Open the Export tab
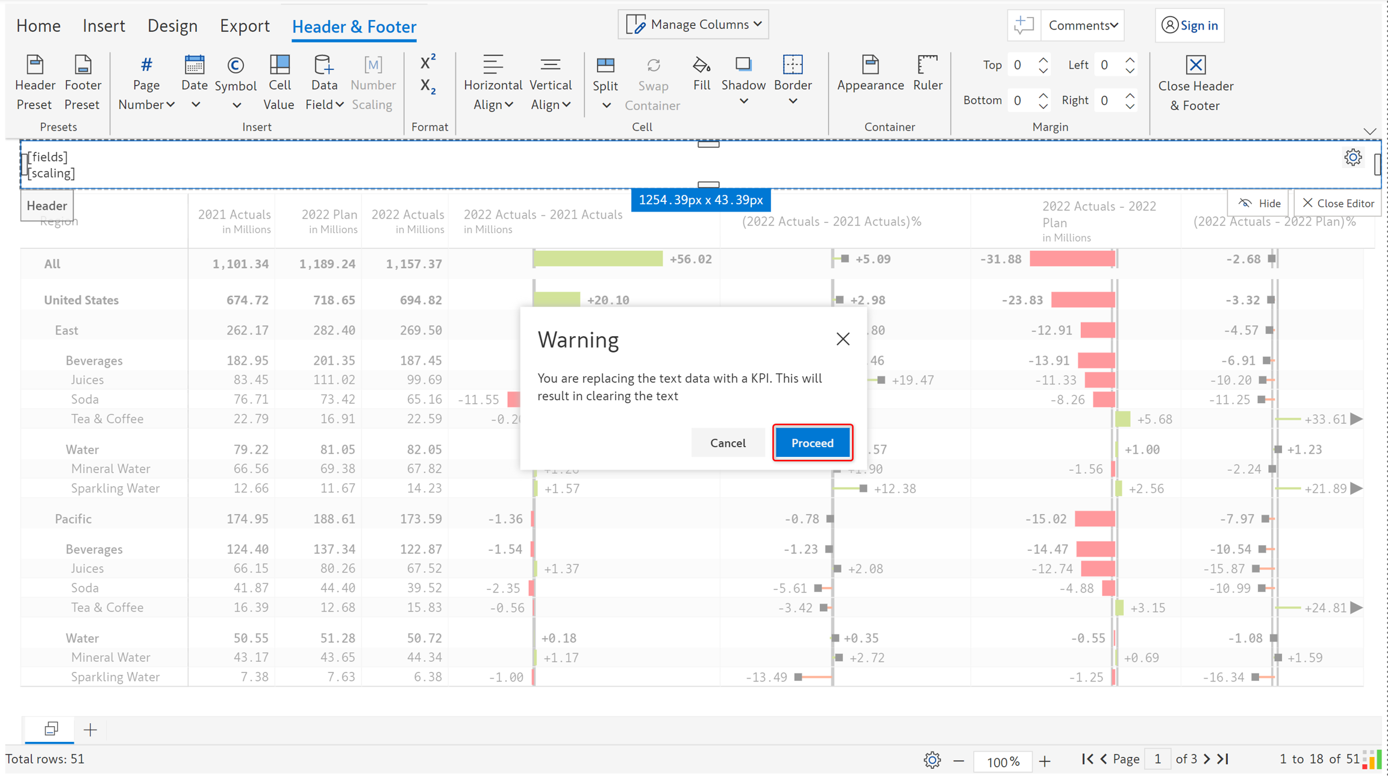 click(245, 26)
